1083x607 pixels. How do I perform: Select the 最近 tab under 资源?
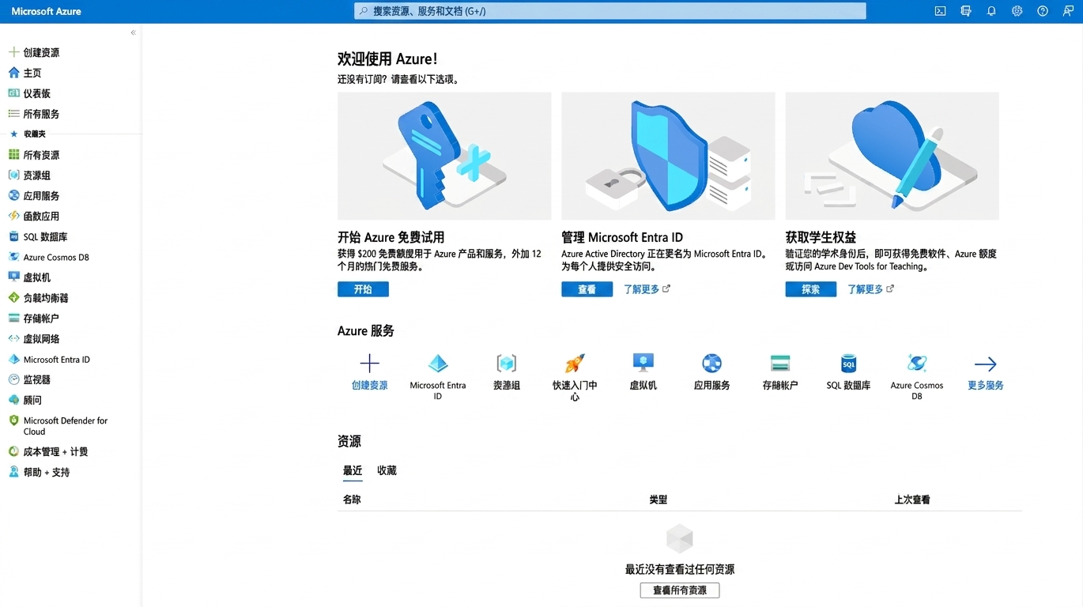pyautogui.click(x=353, y=470)
